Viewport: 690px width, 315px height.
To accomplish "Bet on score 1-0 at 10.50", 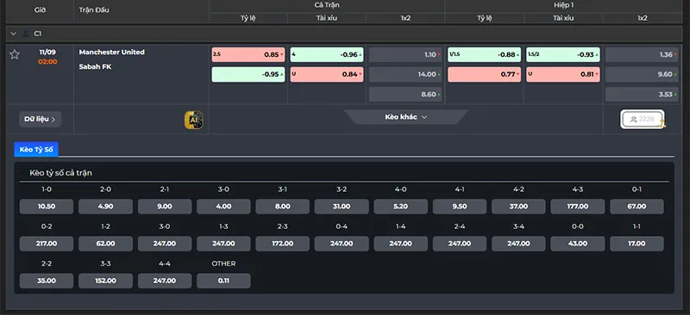I will [x=47, y=207].
